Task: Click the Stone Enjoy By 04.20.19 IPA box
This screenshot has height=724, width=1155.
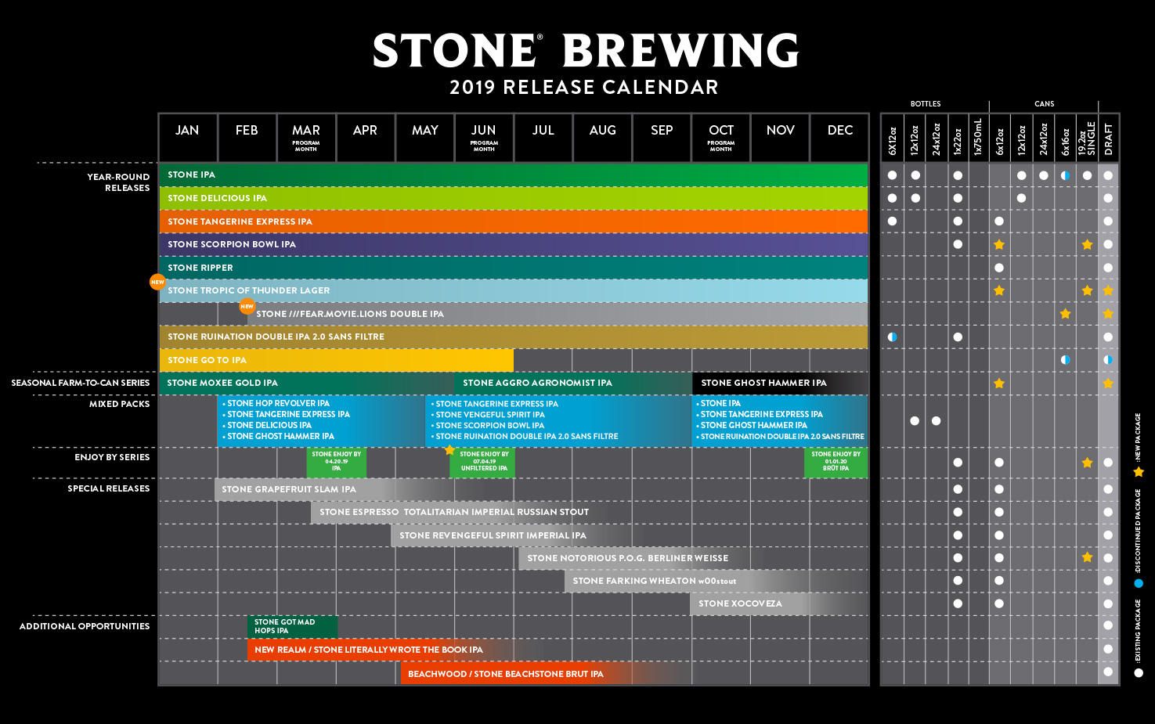Action: pos(337,462)
